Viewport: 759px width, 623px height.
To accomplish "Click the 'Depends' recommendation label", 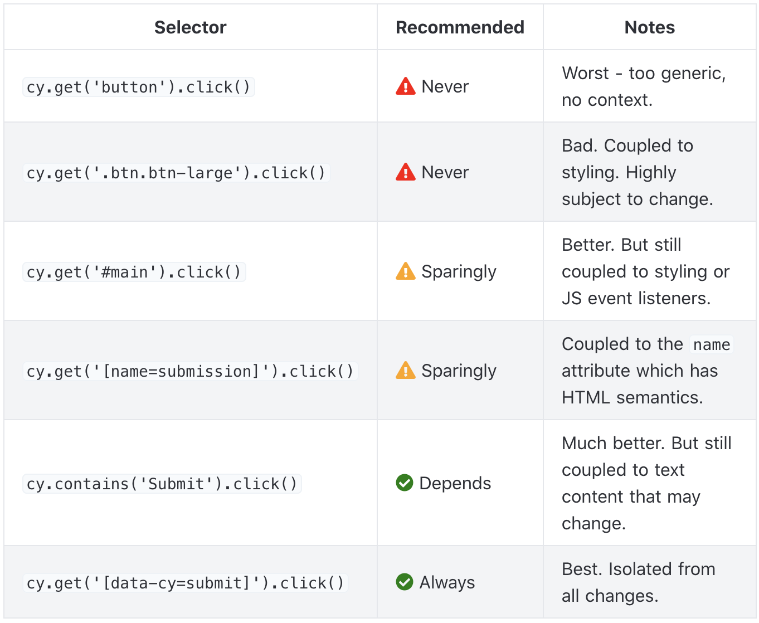I will tap(455, 483).
